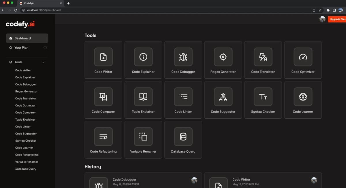The image size is (346, 188).
Task: Select Syntax Checker in the sidebar
Action: [26, 141]
